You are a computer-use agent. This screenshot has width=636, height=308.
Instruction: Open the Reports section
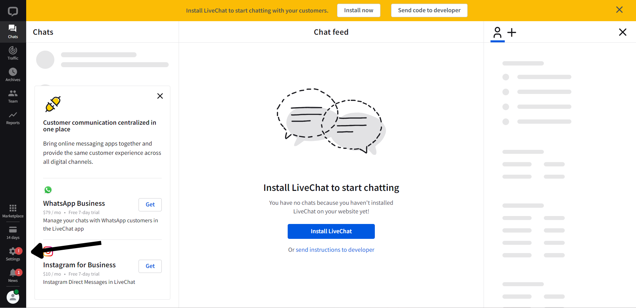coord(13,118)
